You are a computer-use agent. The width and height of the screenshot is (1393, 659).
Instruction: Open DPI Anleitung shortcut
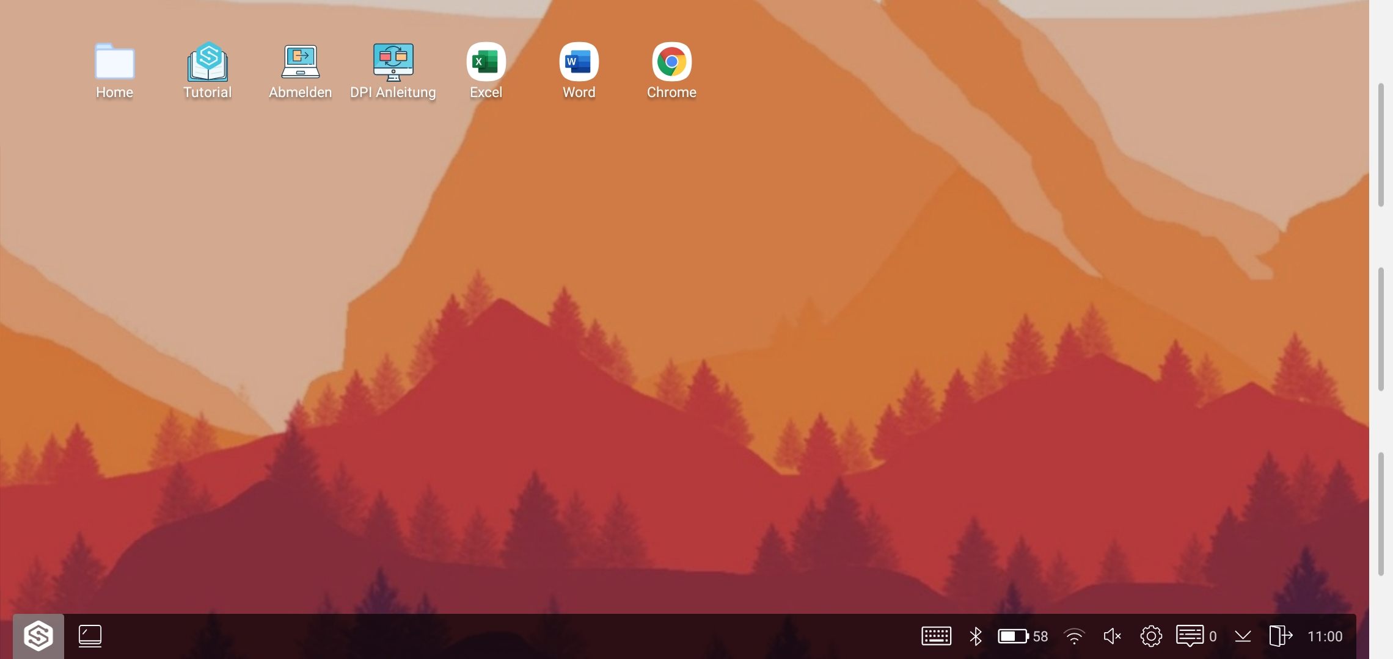point(393,62)
